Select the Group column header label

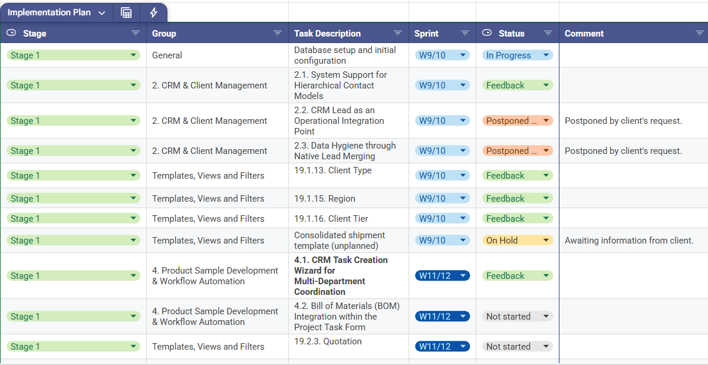point(164,34)
